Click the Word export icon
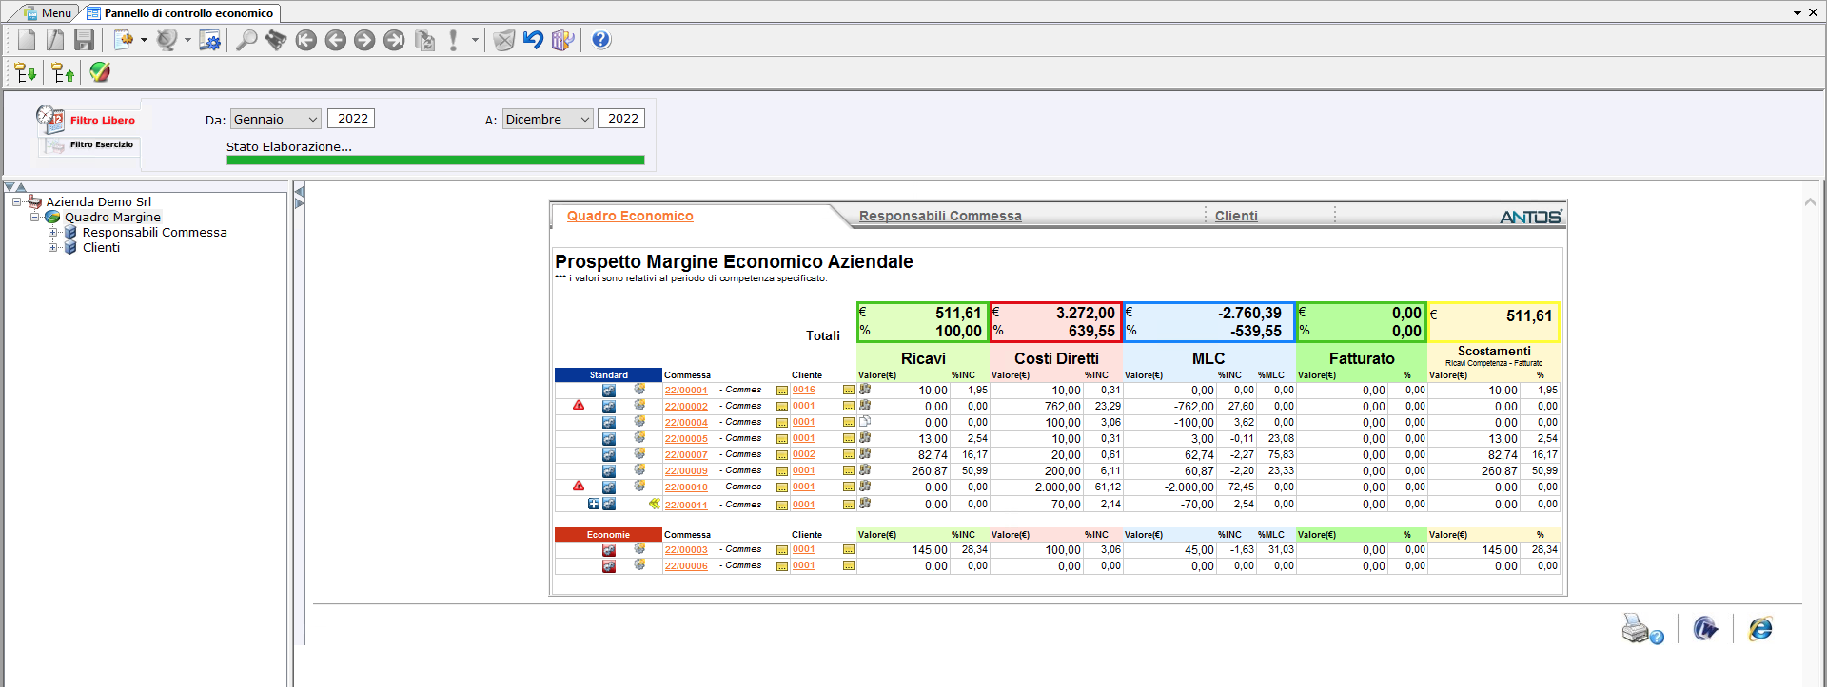The height and width of the screenshot is (687, 1827). point(1705,628)
